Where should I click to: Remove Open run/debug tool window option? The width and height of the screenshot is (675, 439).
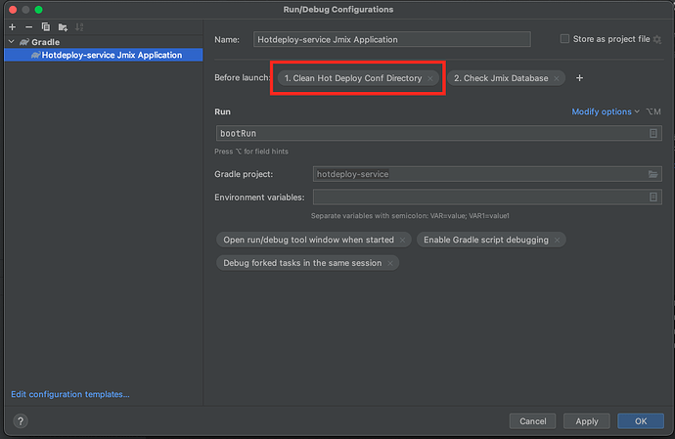pyautogui.click(x=402, y=241)
